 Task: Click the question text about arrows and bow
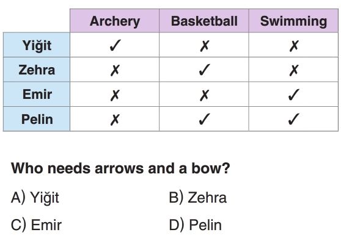(x=120, y=168)
